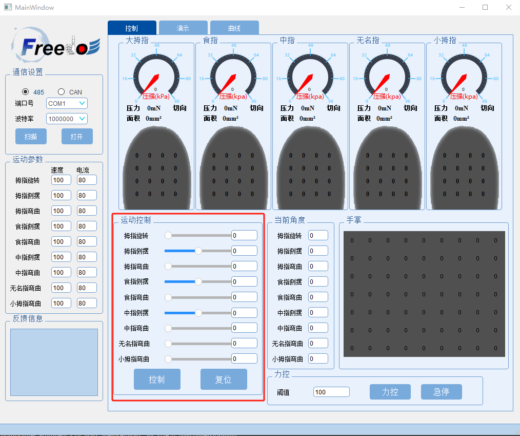The height and width of the screenshot is (436, 520).
Task: Click the 中指弯曲 motion control value field
Action: click(x=244, y=328)
